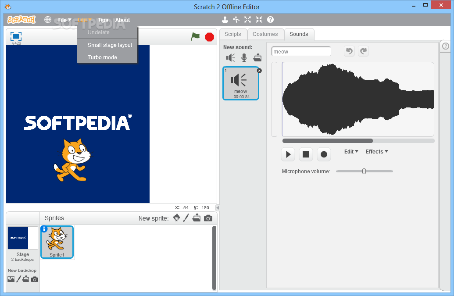Switch to the Costumes tab
Viewport: 454px width, 296px height.
[265, 34]
